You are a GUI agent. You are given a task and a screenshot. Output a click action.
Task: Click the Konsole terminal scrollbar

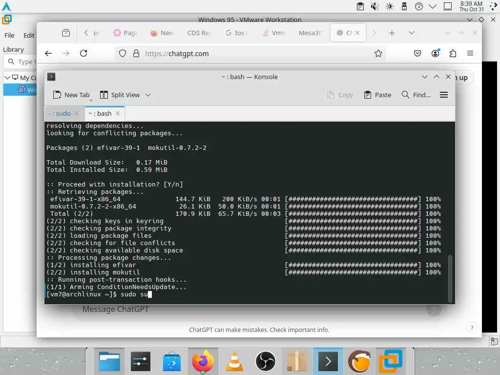[450, 278]
